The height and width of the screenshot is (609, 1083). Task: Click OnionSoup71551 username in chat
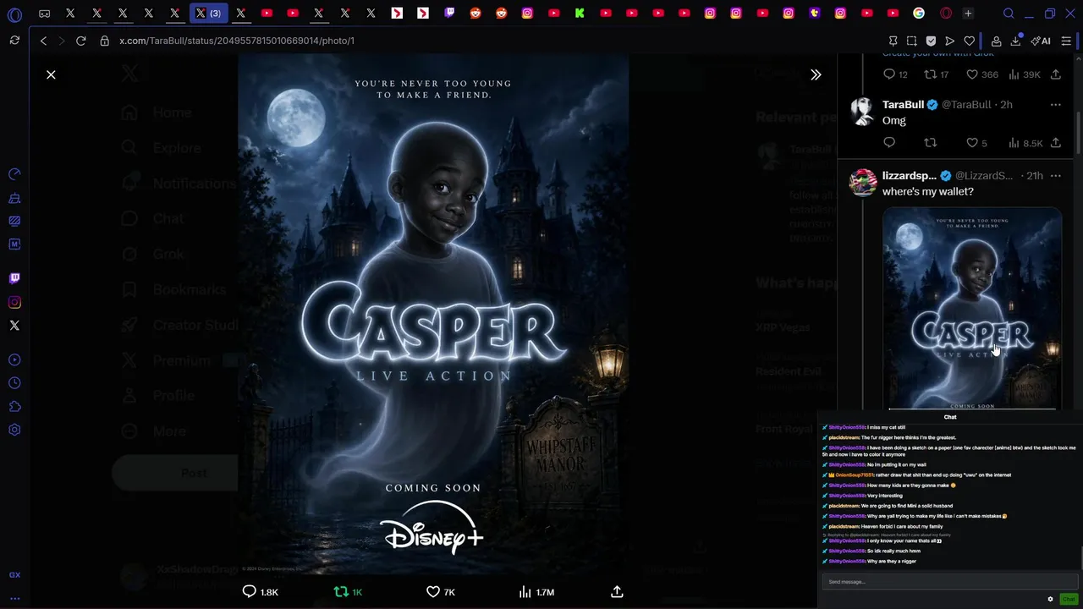(855, 475)
